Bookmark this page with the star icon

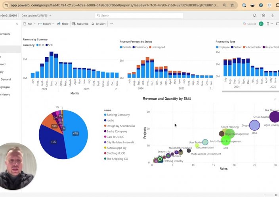[x=232, y=5]
